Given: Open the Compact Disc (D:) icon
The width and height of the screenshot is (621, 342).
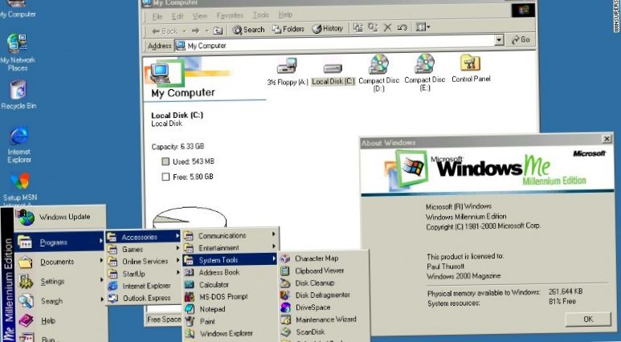Looking at the screenshot, I should point(378,73).
